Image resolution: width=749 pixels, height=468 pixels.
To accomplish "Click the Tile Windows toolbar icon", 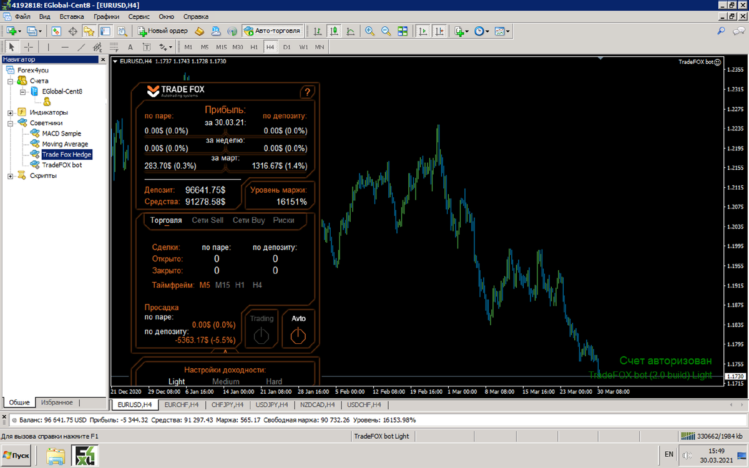I will tap(403, 31).
